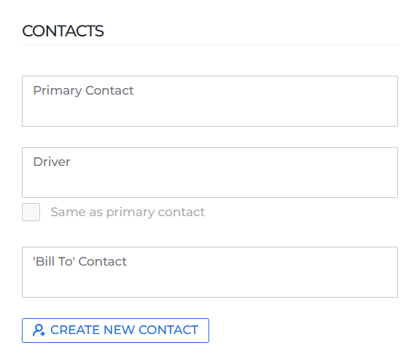Toggle the checkbox under the Driver field
The width and height of the screenshot is (414, 361).
pos(31,212)
